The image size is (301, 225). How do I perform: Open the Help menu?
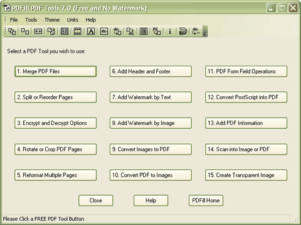[x=91, y=20]
